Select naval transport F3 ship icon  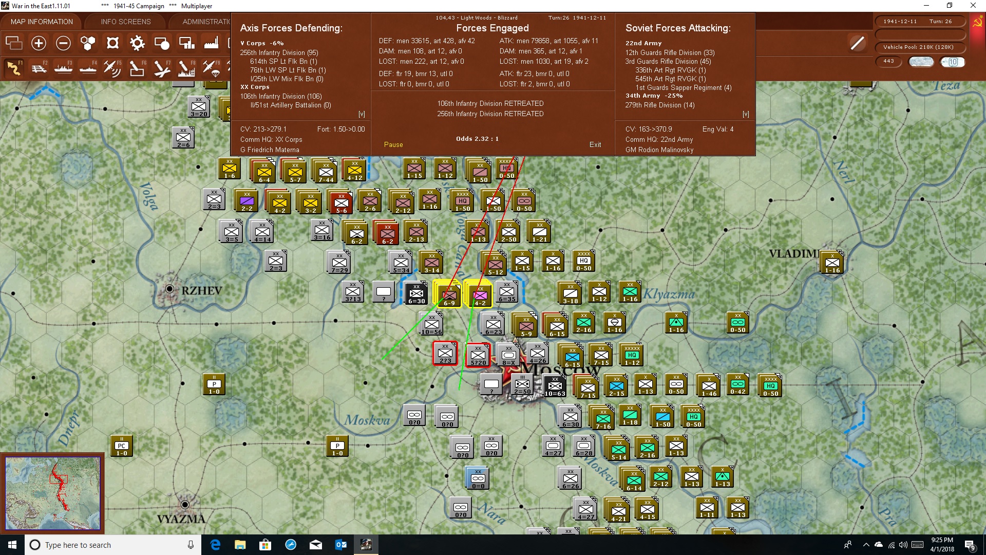pyautogui.click(x=63, y=68)
